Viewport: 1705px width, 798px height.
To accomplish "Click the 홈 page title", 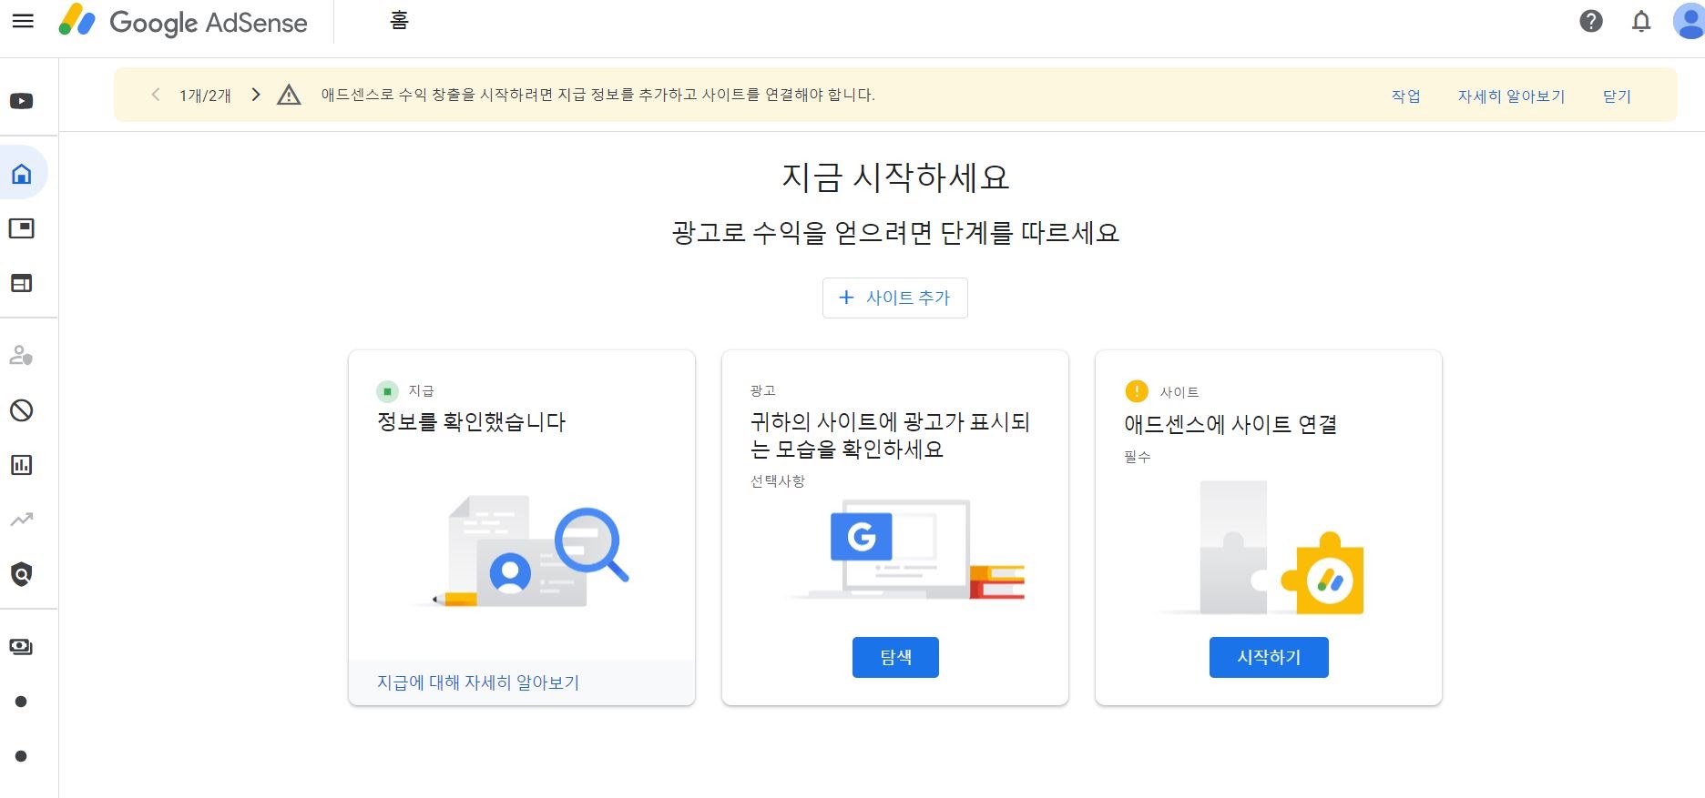I will tap(399, 20).
